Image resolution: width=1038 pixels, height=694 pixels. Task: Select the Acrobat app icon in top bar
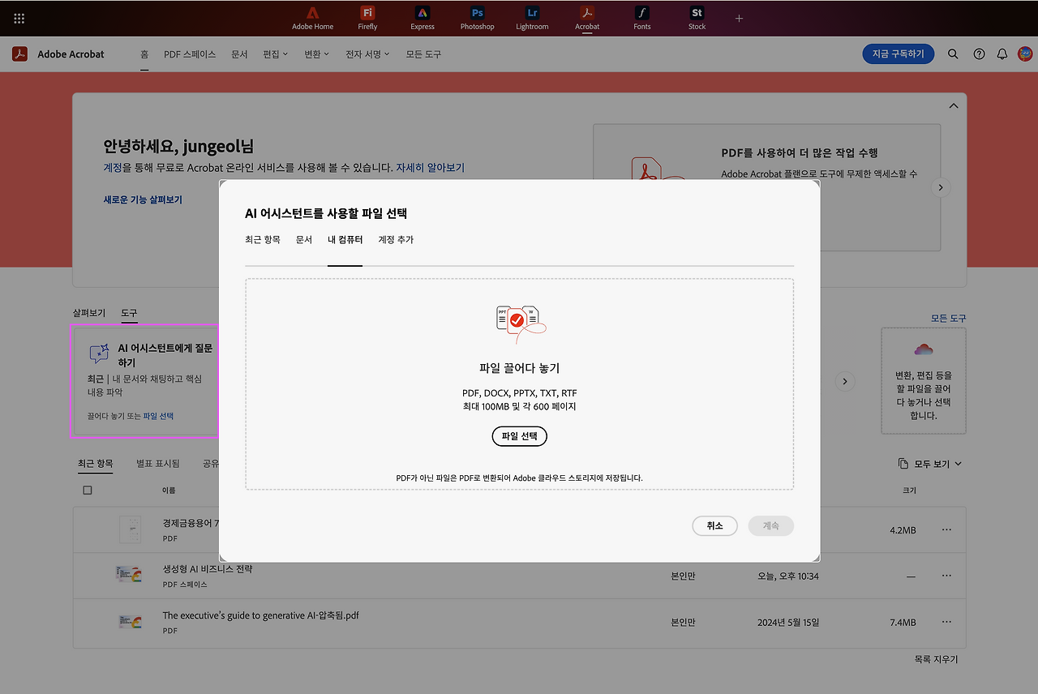(587, 19)
